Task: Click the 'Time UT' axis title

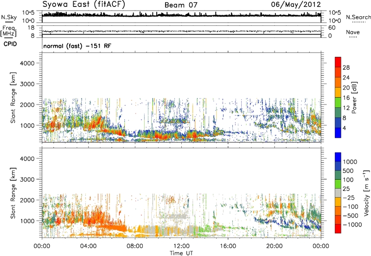Action: click(x=181, y=253)
